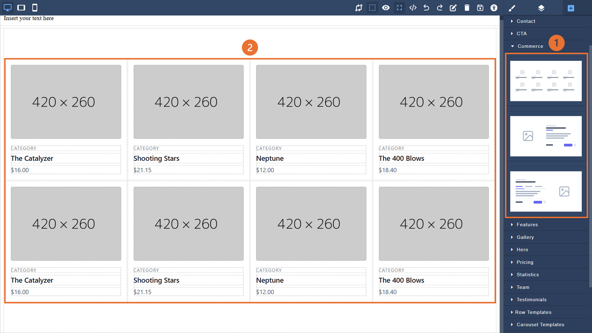The height and width of the screenshot is (333, 592).
Task: Click the undo arrow icon
Action: coord(426,8)
